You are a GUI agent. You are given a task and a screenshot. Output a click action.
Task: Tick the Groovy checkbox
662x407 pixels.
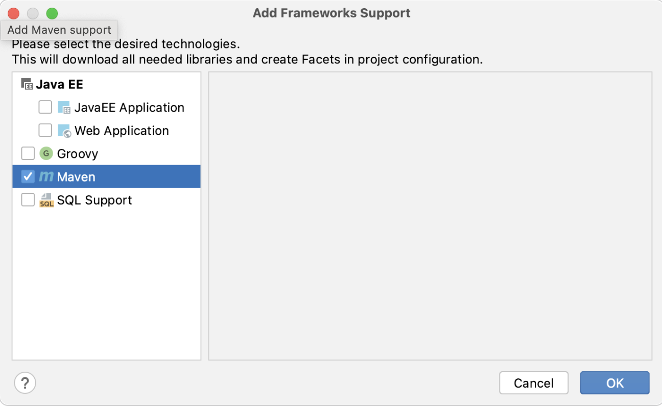[28, 153]
